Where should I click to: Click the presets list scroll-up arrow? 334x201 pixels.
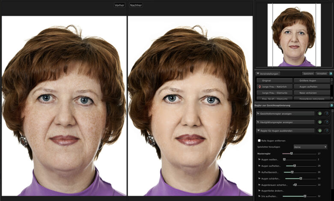331,79
